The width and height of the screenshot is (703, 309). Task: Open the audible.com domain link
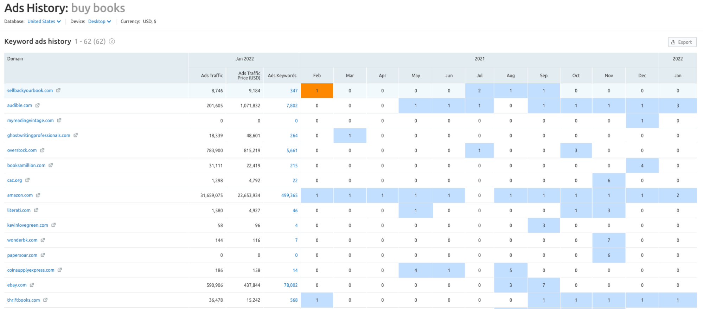pyautogui.click(x=19, y=105)
